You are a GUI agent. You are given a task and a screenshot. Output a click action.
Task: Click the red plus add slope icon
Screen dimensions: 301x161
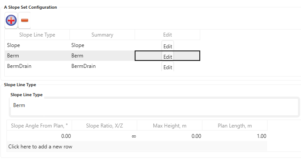point(11,20)
